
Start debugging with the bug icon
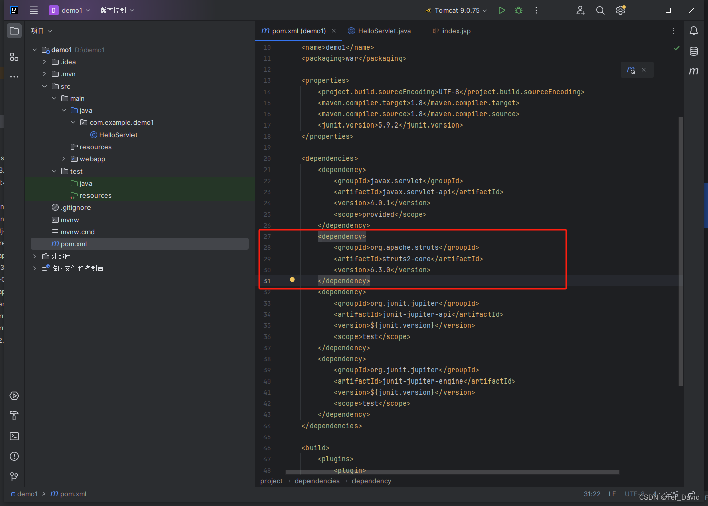519,10
